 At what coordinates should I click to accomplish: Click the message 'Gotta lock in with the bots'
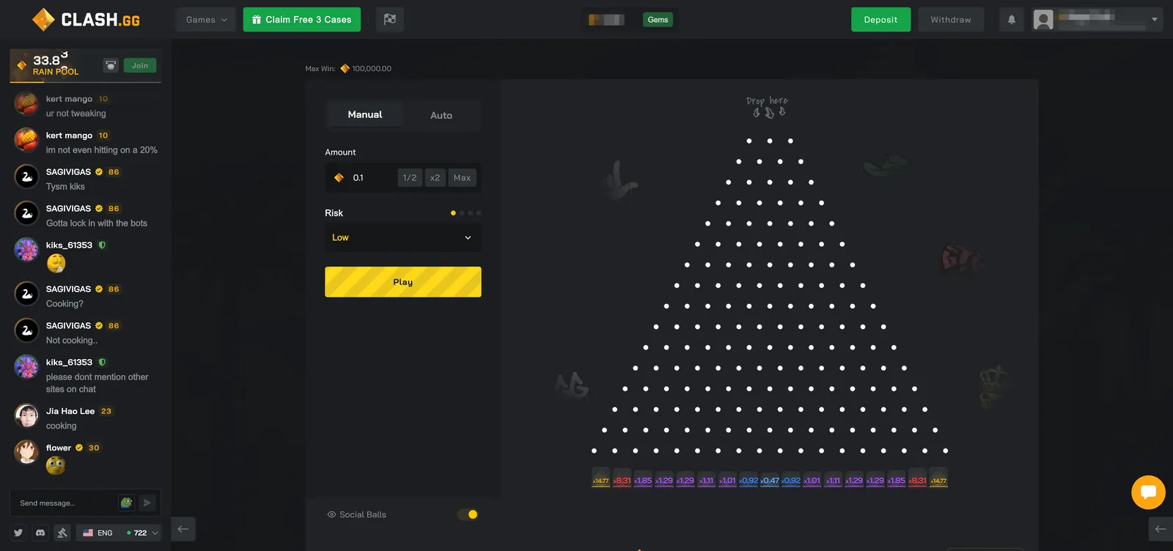click(x=97, y=223)
